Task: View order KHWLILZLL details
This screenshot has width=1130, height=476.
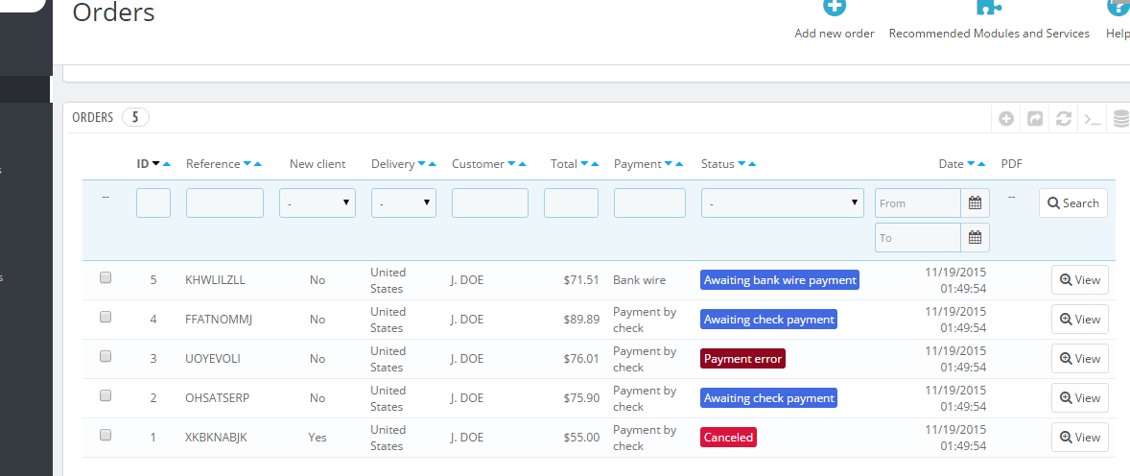Action: [1079, 280]
